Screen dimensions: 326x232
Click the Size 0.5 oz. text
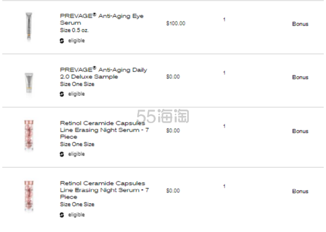coord(74,31)
